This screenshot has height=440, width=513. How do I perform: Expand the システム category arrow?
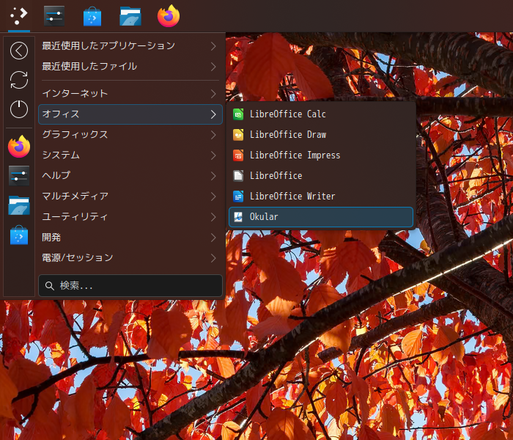(213, 155)
